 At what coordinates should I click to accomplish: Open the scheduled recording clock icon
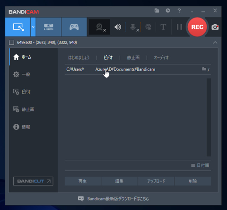click(x=168, y=10)
